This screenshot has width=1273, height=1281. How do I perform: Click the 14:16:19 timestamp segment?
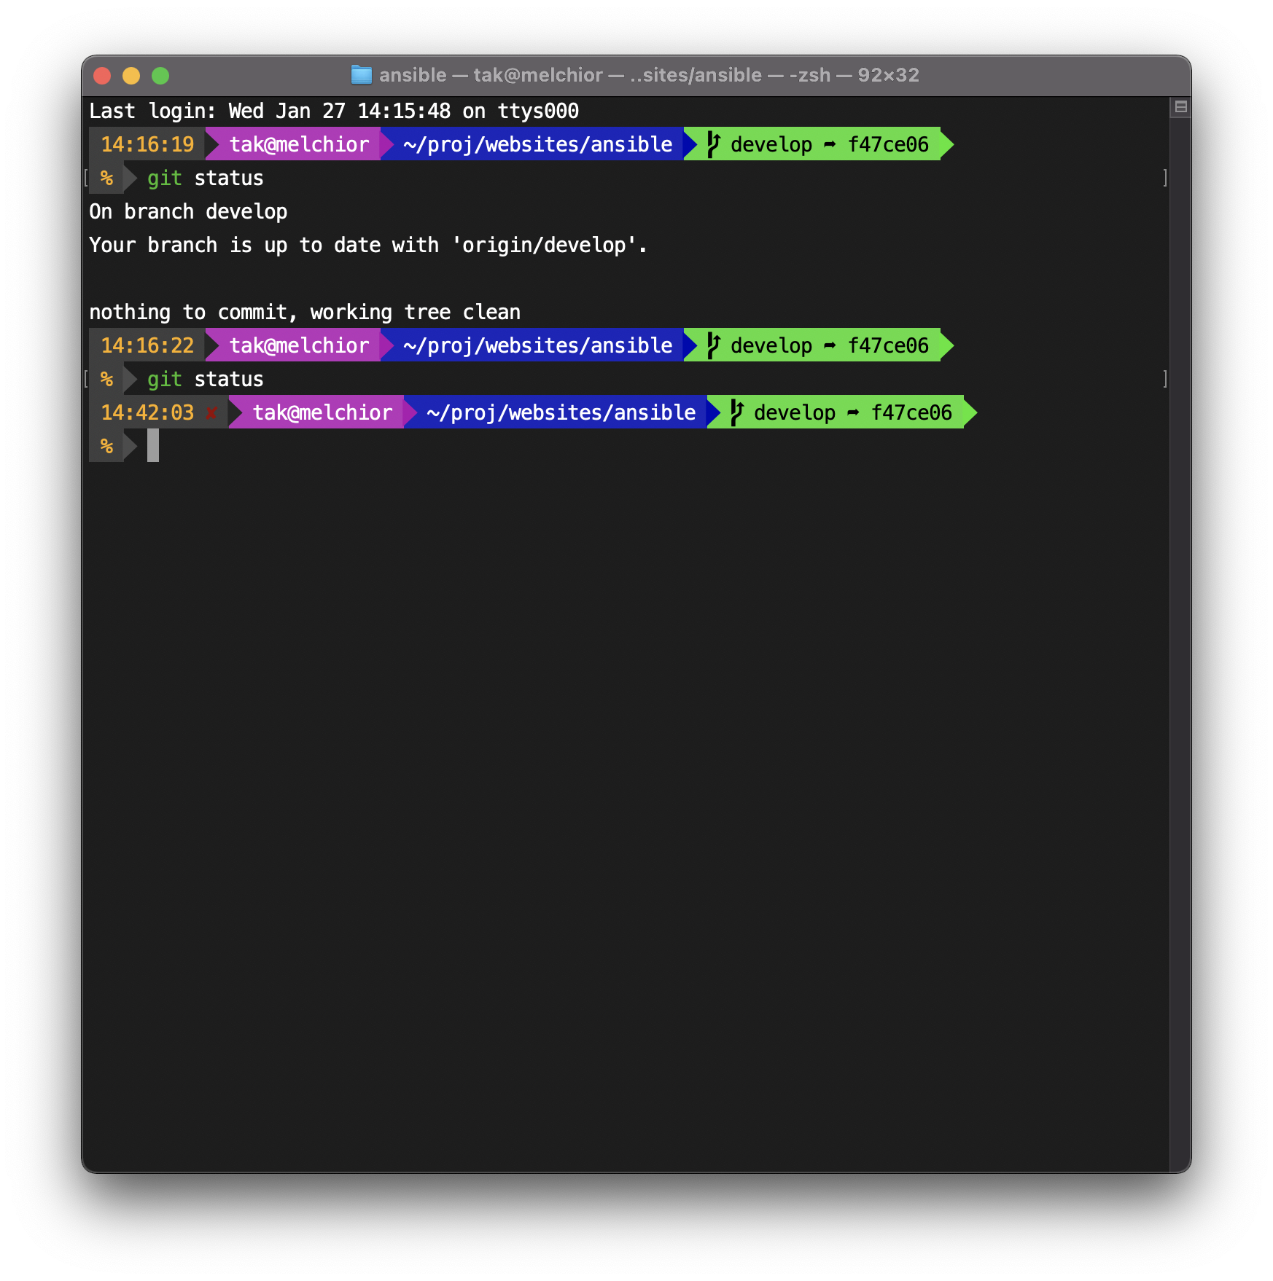147,144
